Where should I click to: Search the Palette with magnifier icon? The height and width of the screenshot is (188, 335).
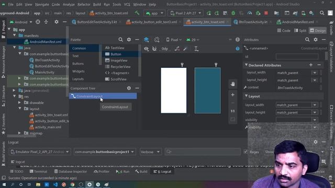(120, 40)
